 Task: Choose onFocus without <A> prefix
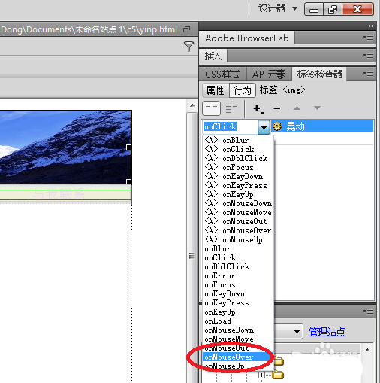[238, 284]
